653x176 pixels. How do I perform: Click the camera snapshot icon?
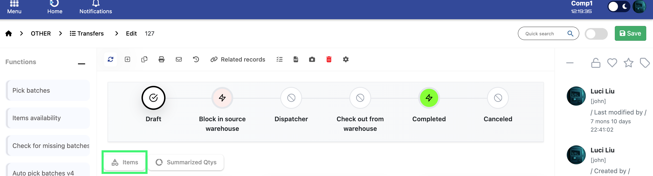[x=312, y=59]
